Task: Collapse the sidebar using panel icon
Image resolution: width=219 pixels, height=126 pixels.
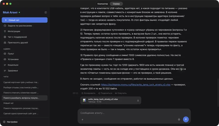Action: (x=46, y=12)
